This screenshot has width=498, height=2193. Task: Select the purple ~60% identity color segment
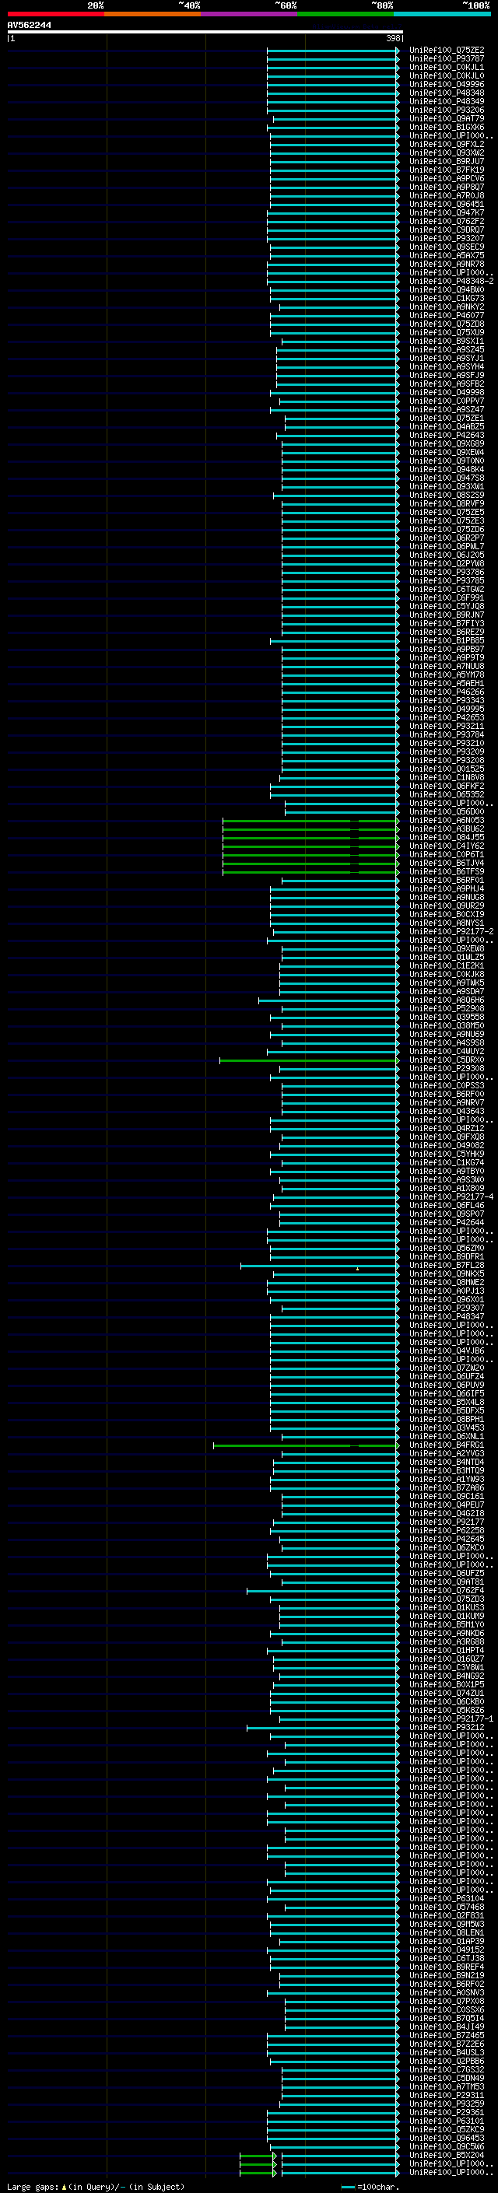(250, 14)
